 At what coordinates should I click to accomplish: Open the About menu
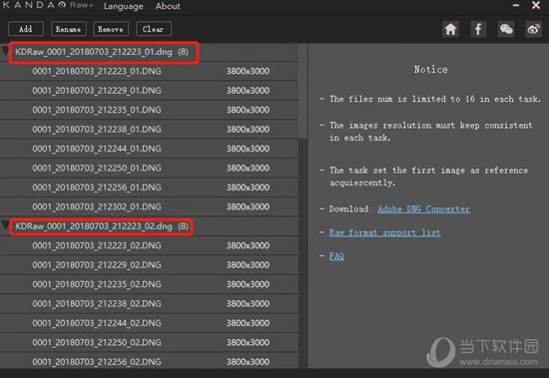click(168, 6)
